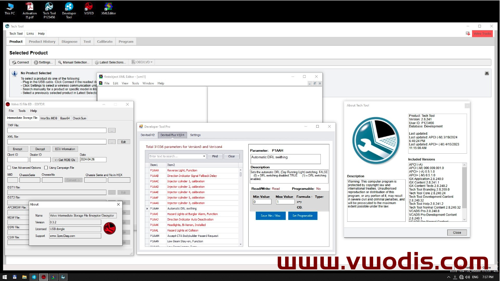Launch Developer Tool desktop shortcut
The height and width of the screenshot is (281, 500).
click(x=69, y=10)
